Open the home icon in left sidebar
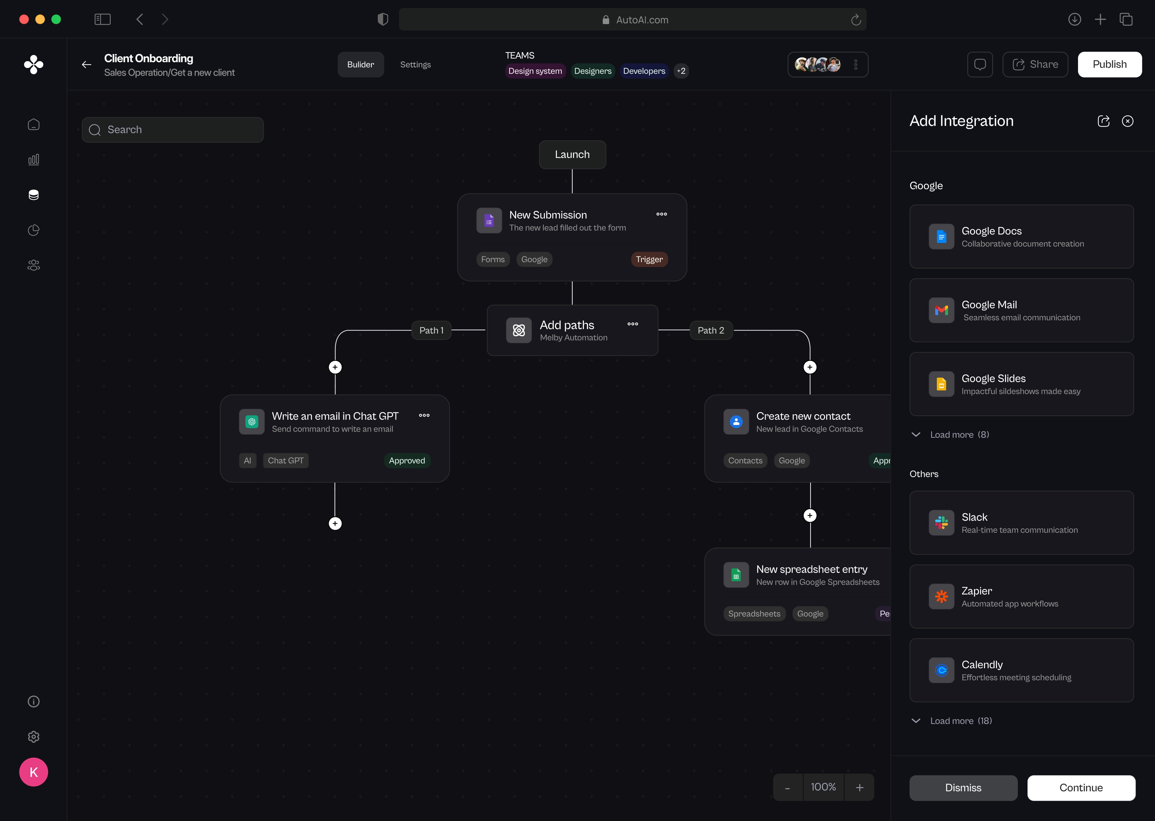 tap(33, 124)
